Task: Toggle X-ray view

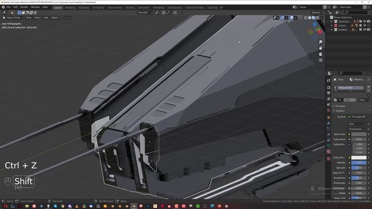Action: coord(301,17)
